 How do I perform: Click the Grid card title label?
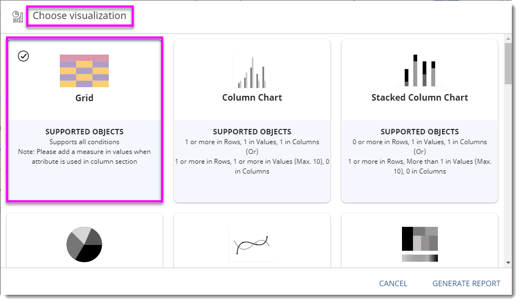click(x=84, y=98)
